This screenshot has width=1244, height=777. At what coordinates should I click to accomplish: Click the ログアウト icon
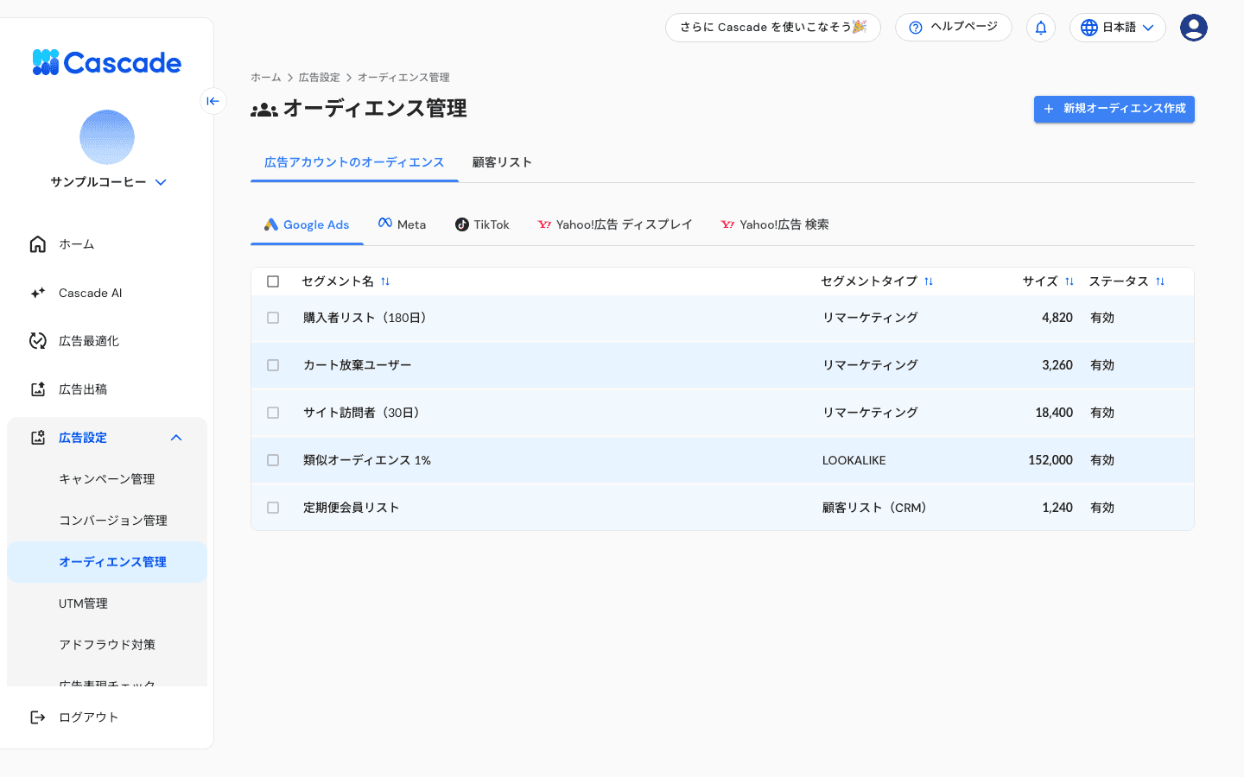click(x=38, y=717)
